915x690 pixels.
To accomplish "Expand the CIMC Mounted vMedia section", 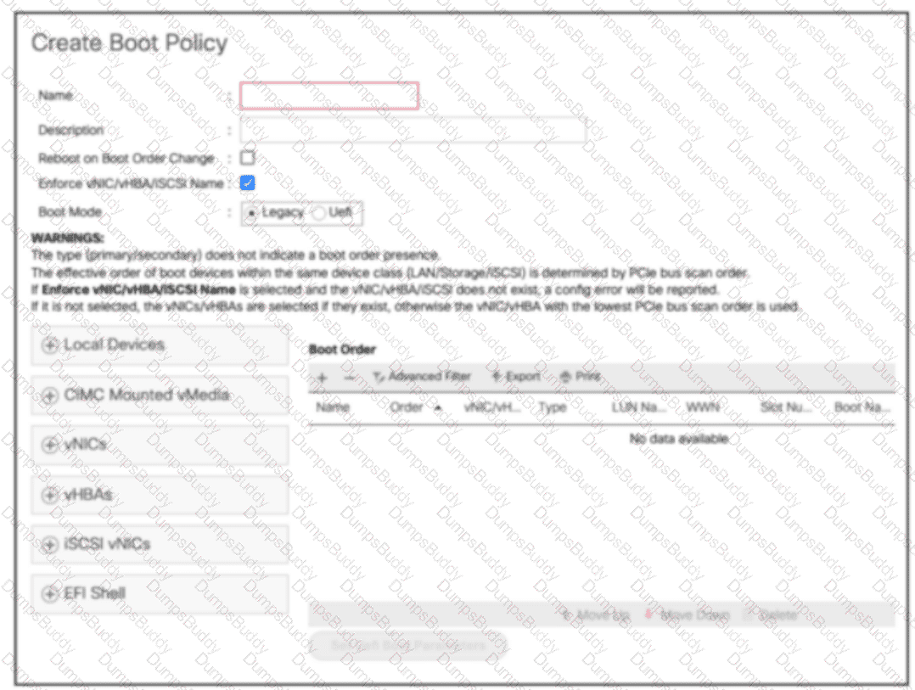I will click(x=49, y=395).
